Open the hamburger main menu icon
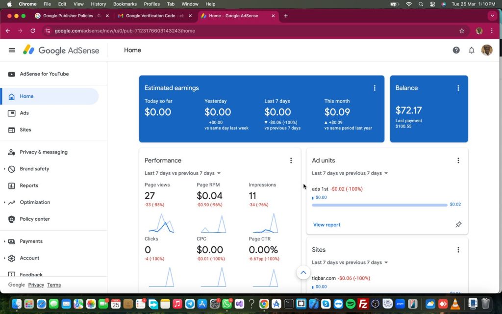Image resolution: width=502 pixels, height=314 pixels. (12, 50)
